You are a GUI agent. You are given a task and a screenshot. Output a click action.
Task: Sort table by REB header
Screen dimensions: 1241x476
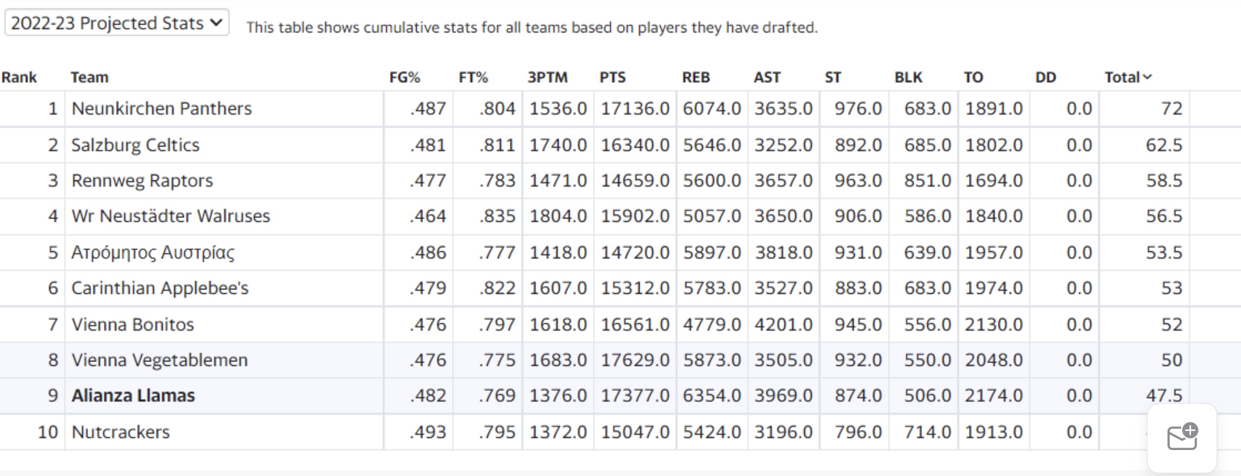[696, 77]
